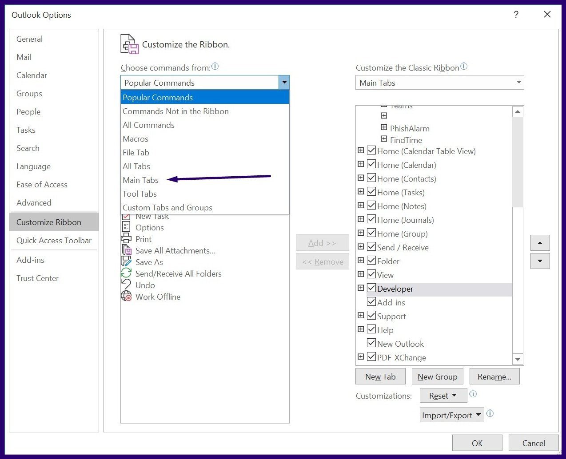Screen dimensions: 566x459
Task: Toggle the New Outlook checkbox
Action: (x=371, y=343)
